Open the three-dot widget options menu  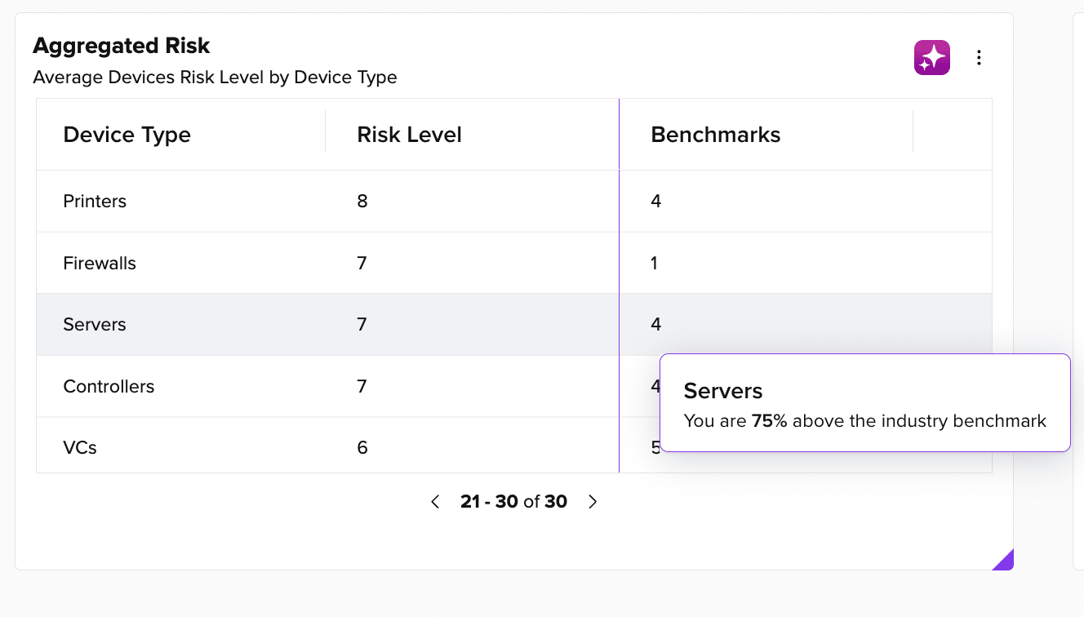click(x=979, y=58)
